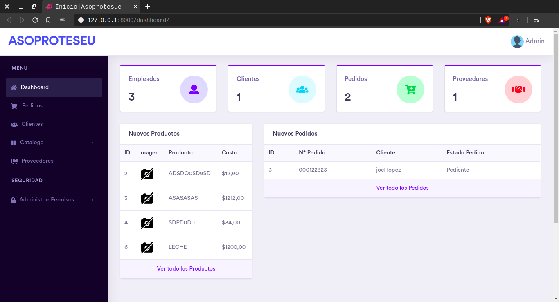Click the site info icon in address bar
559x302 pixels.
tap(81, 20)
